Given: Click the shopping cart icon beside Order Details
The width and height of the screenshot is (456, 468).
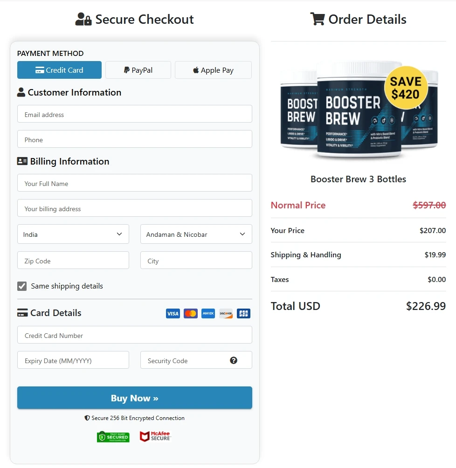Looking at the screenshot, I should (317, 19).
